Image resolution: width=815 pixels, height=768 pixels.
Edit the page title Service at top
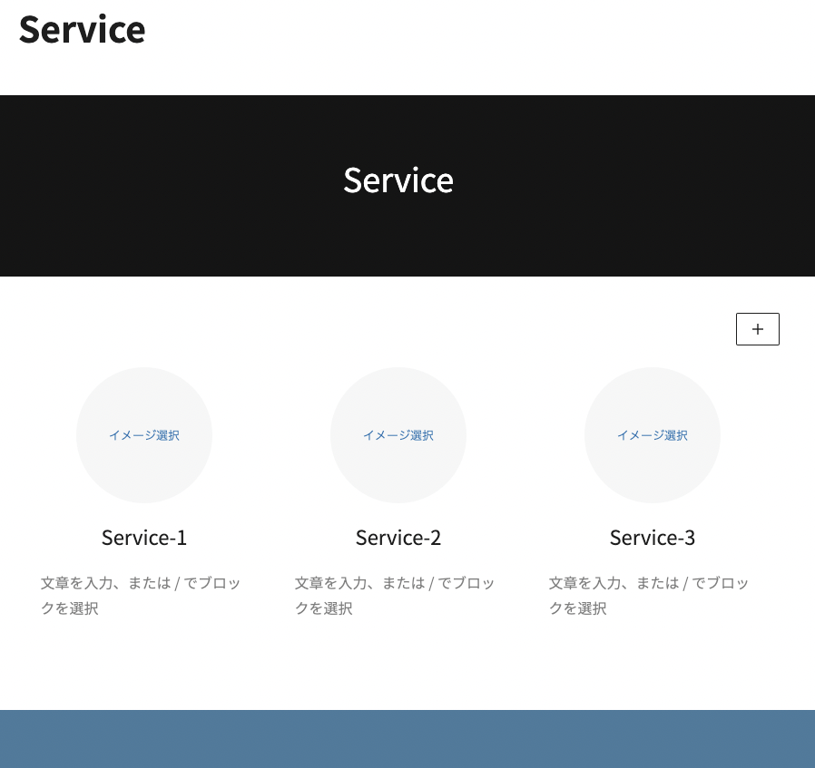[83, 29]
